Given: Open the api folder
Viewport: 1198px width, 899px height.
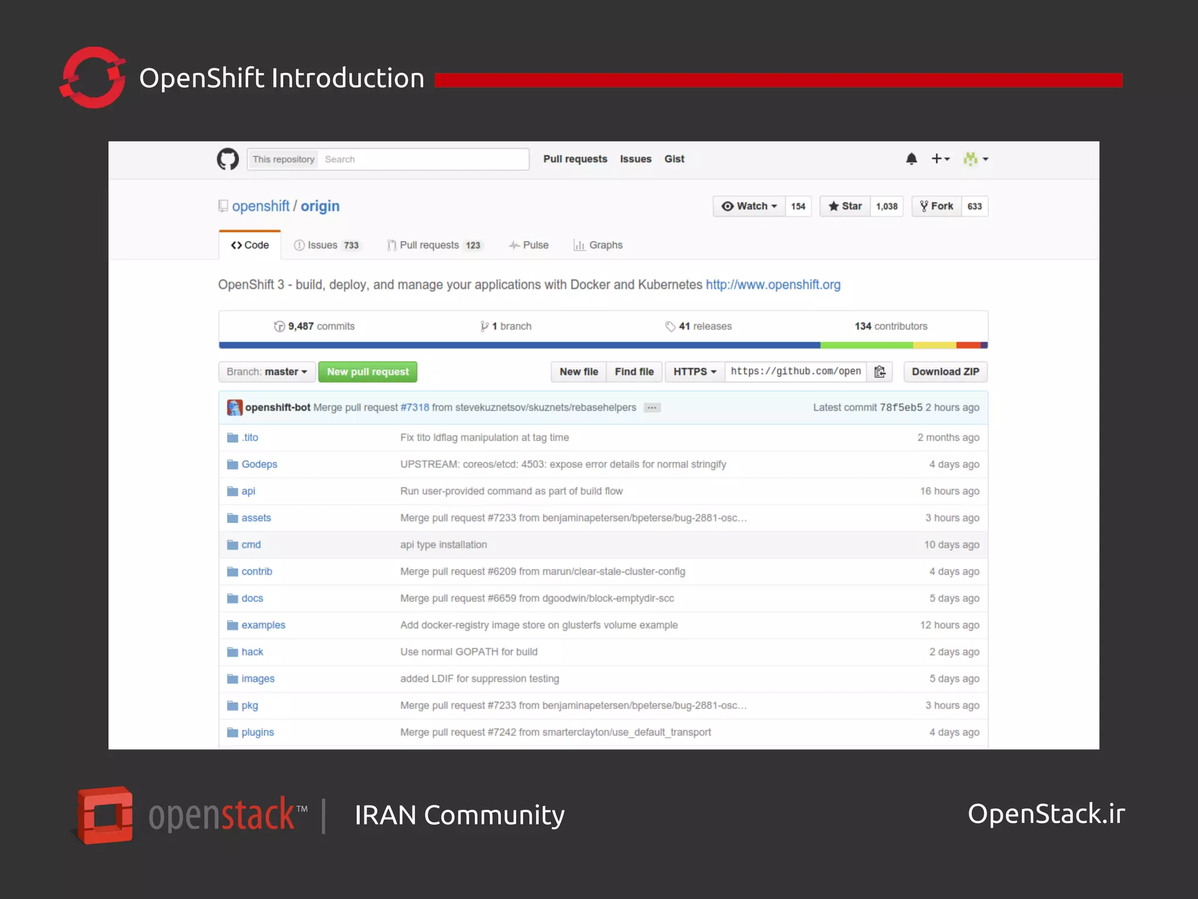Looking at the screenshot, I should pyautogui.click(x=248, y=491).
